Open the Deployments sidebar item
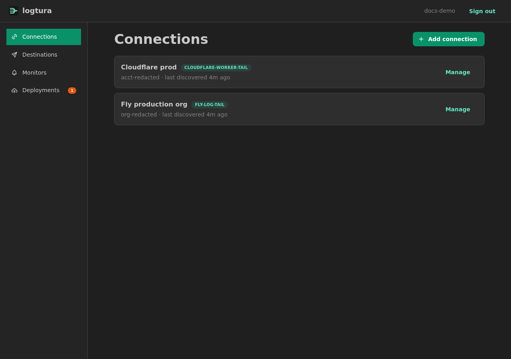Viewport: 511px width, 359px height. click(x=44, y=91)
